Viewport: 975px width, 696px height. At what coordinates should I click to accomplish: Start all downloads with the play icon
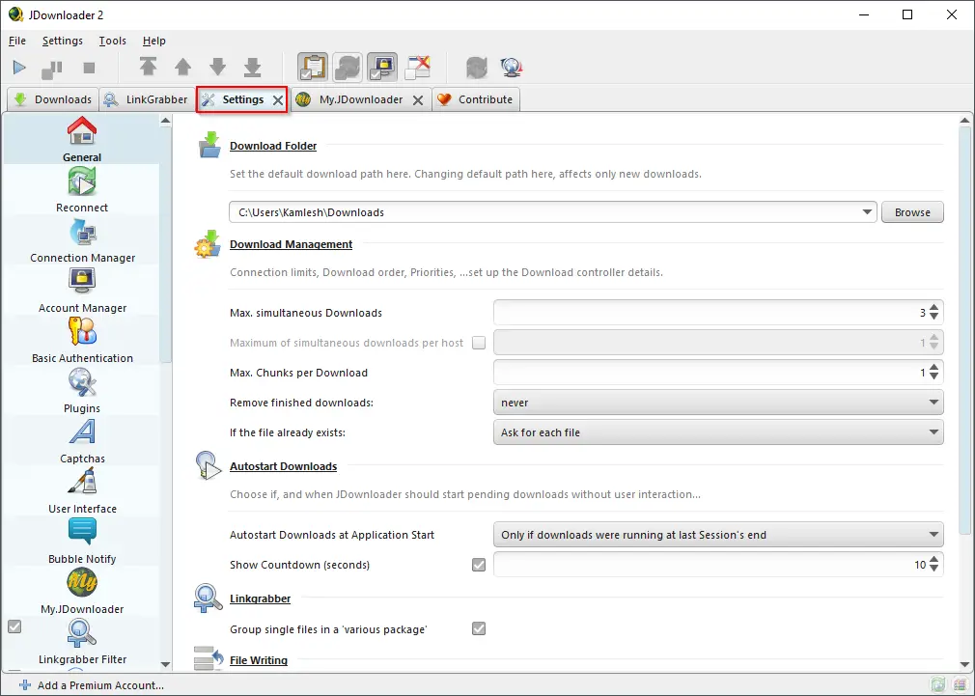[x=19, y=68]
